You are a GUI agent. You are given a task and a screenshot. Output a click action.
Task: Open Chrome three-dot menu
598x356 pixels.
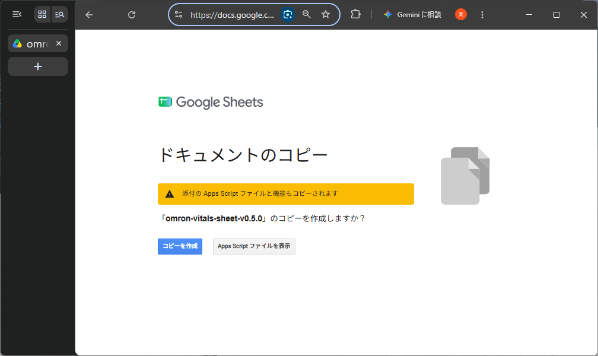click(482, 14)
